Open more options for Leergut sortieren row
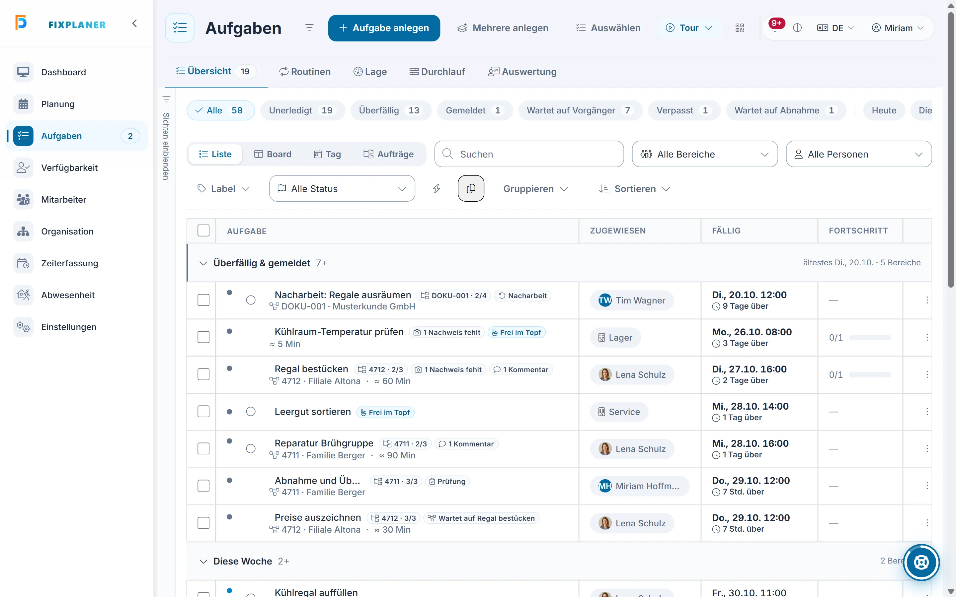Viewport: 956px width, 597px height. point(927,411)
